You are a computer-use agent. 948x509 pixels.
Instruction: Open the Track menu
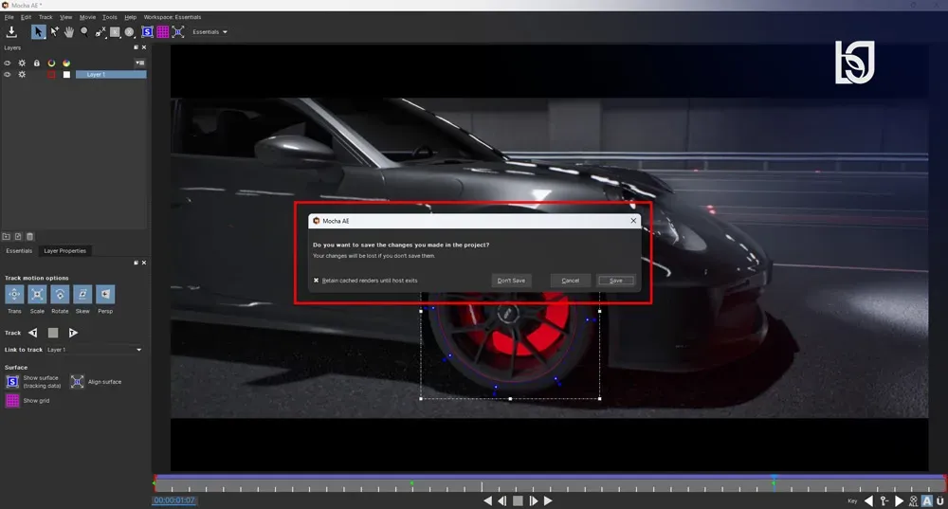[x=46, y=17]
